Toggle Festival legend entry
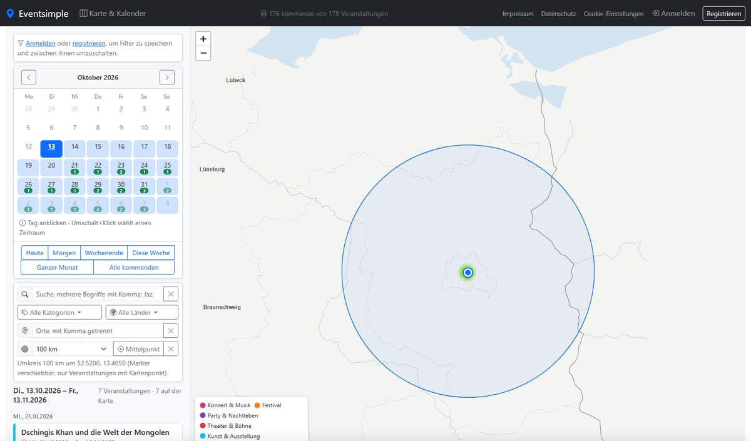 (268, 405)
